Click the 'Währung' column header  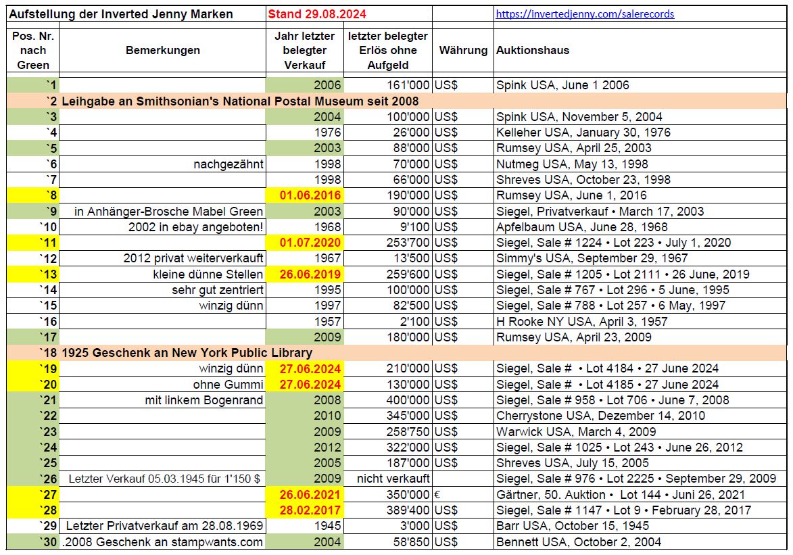pos(463,50)
